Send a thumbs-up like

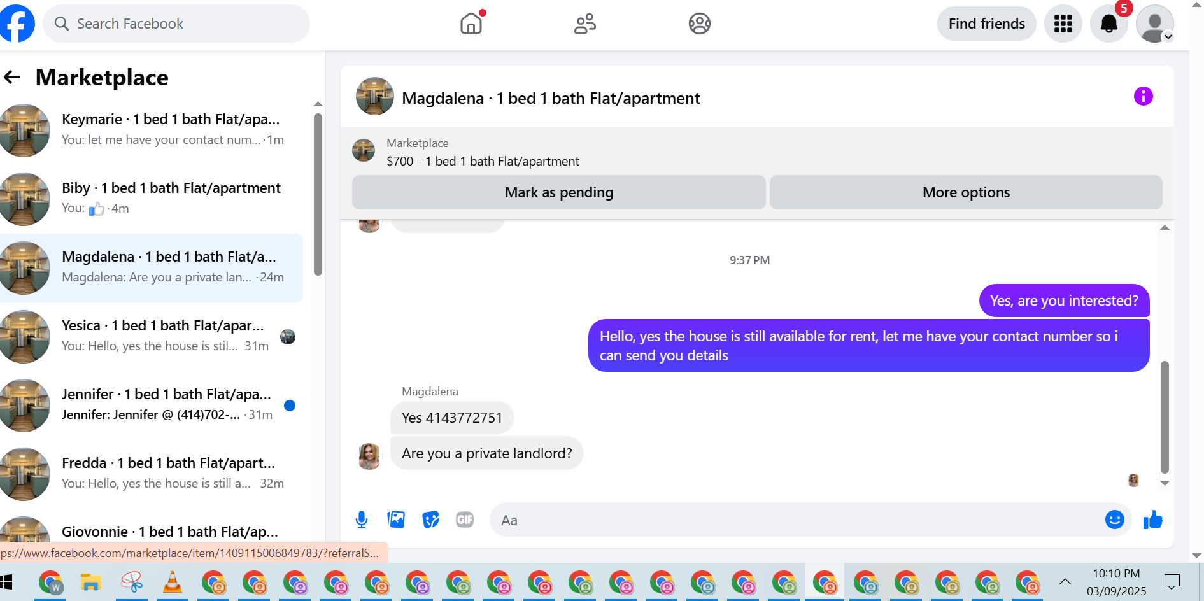pyautogui.click(x=1152, y=520)
